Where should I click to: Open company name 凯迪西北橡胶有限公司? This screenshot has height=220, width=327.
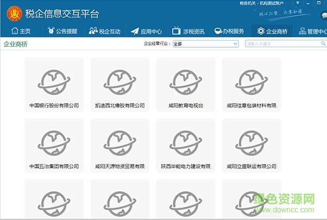[x=120, y=105]
